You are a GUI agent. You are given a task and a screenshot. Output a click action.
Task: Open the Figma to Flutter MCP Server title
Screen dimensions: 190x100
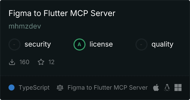pos(62,13)
